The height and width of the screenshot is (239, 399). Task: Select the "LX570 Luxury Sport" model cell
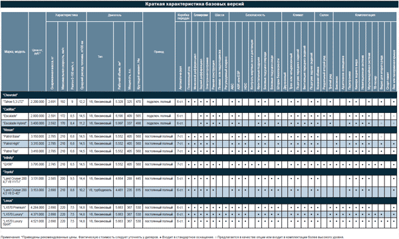(x=15, y=223)
